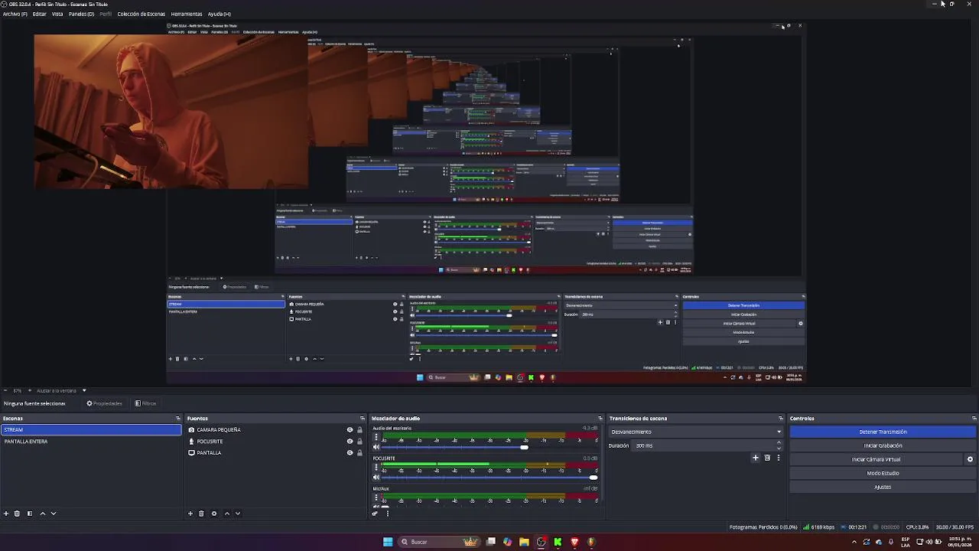This screenshot has width=979, height=551.
Task: Delete selected source with Fuentes trash icon
Action: coord(201,514)
